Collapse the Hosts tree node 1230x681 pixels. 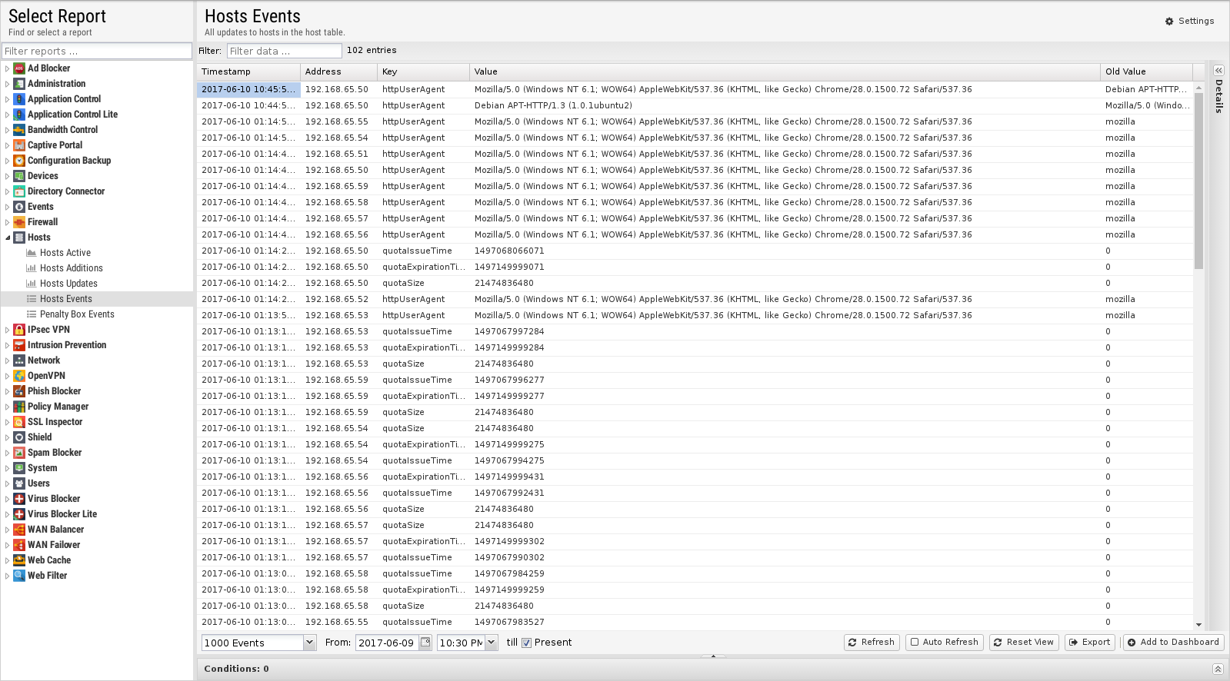coord(7,238)
